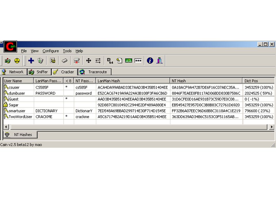Click the 8846F7EAEE8FB117AD06BDD830B7586C NT hash
Viewport: 276px width, 207px height.
[206, 93]
